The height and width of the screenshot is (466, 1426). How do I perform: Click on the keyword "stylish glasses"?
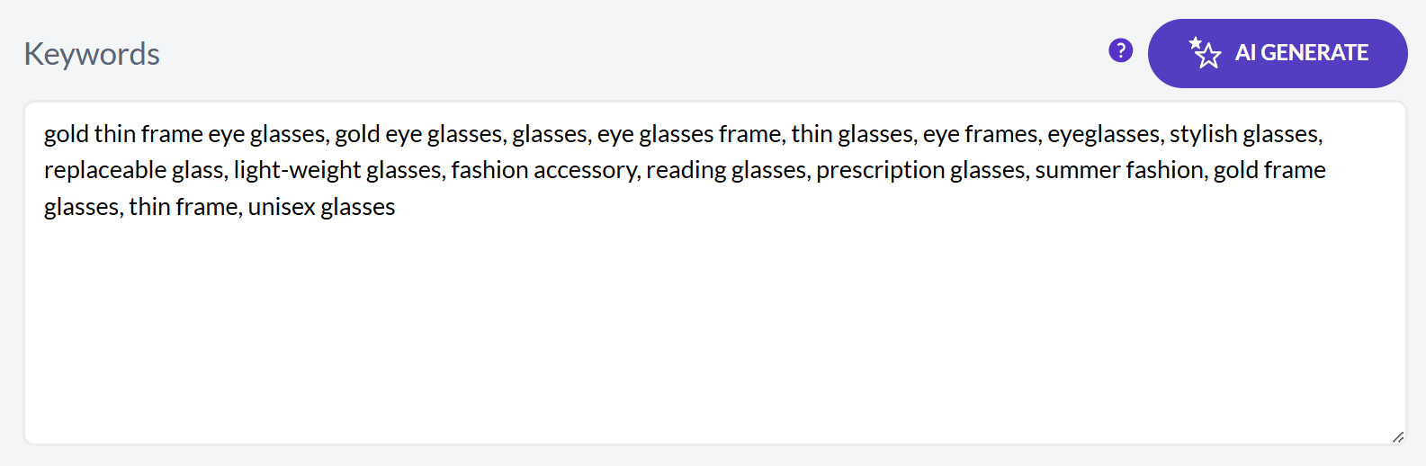click(1244, 134)
